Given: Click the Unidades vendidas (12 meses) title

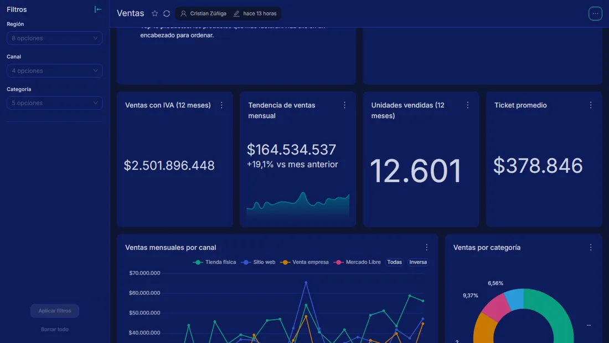Looking at the screenshot, I should click(x=408, y=110).
